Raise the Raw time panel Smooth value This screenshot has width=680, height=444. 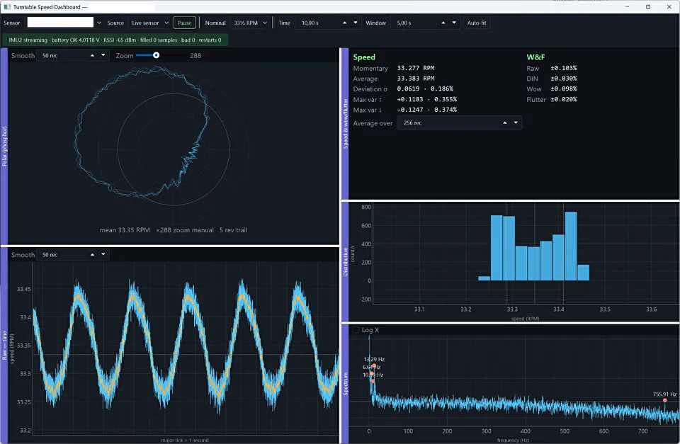(92, 255)
